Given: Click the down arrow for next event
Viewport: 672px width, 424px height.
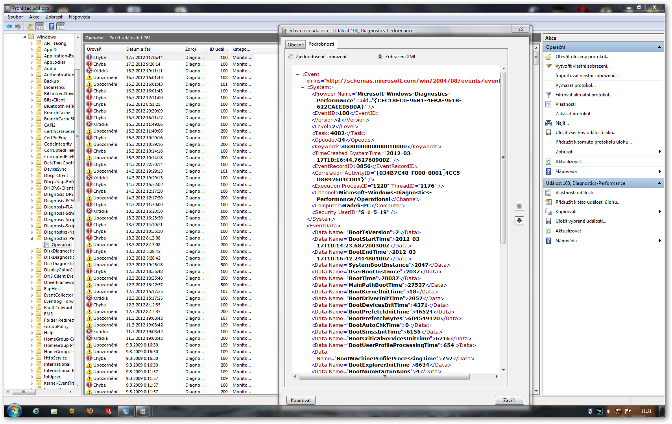Looking at the screenshot, I should [x=519, y=221].
